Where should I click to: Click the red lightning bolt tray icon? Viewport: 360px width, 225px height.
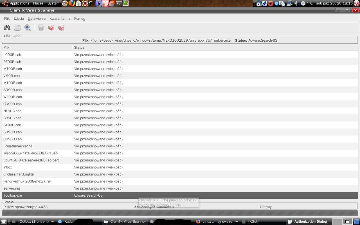click(271, 3)
